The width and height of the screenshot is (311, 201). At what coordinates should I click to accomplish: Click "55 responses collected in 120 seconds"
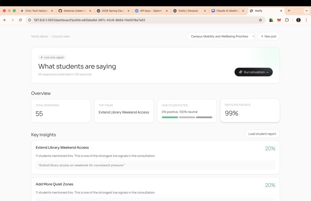click(65, 74)
